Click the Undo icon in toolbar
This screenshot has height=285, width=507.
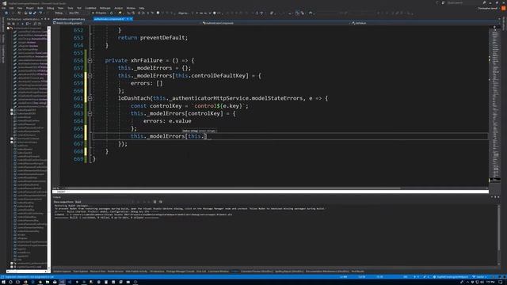[40, 13]
